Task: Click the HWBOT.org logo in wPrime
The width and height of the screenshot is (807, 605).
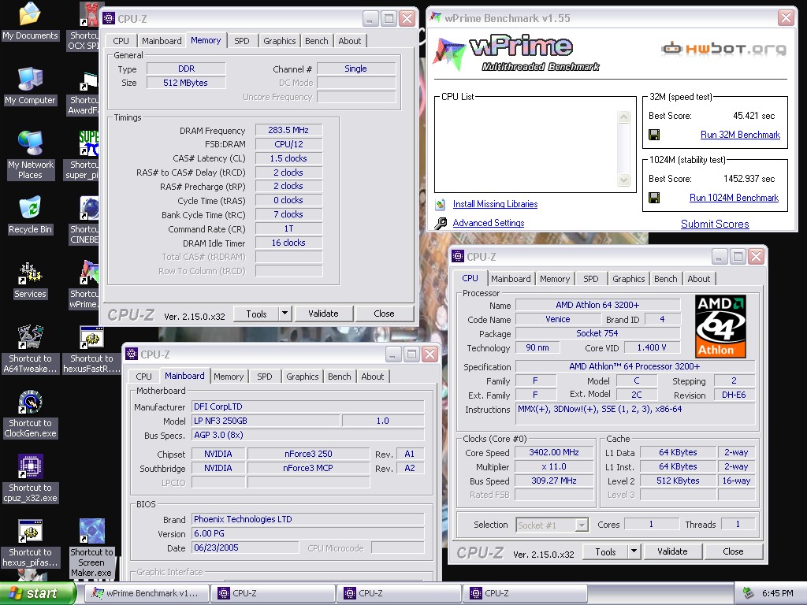Action: pyautogui.click(x=723, y=49)
